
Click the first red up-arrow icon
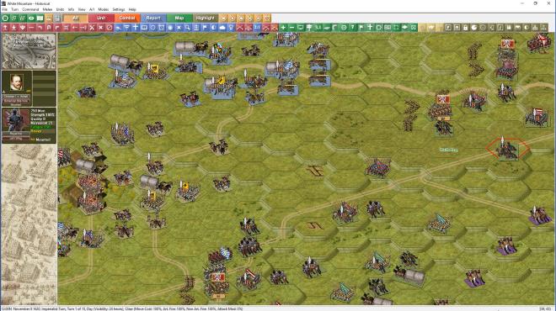tap(5, 27)
